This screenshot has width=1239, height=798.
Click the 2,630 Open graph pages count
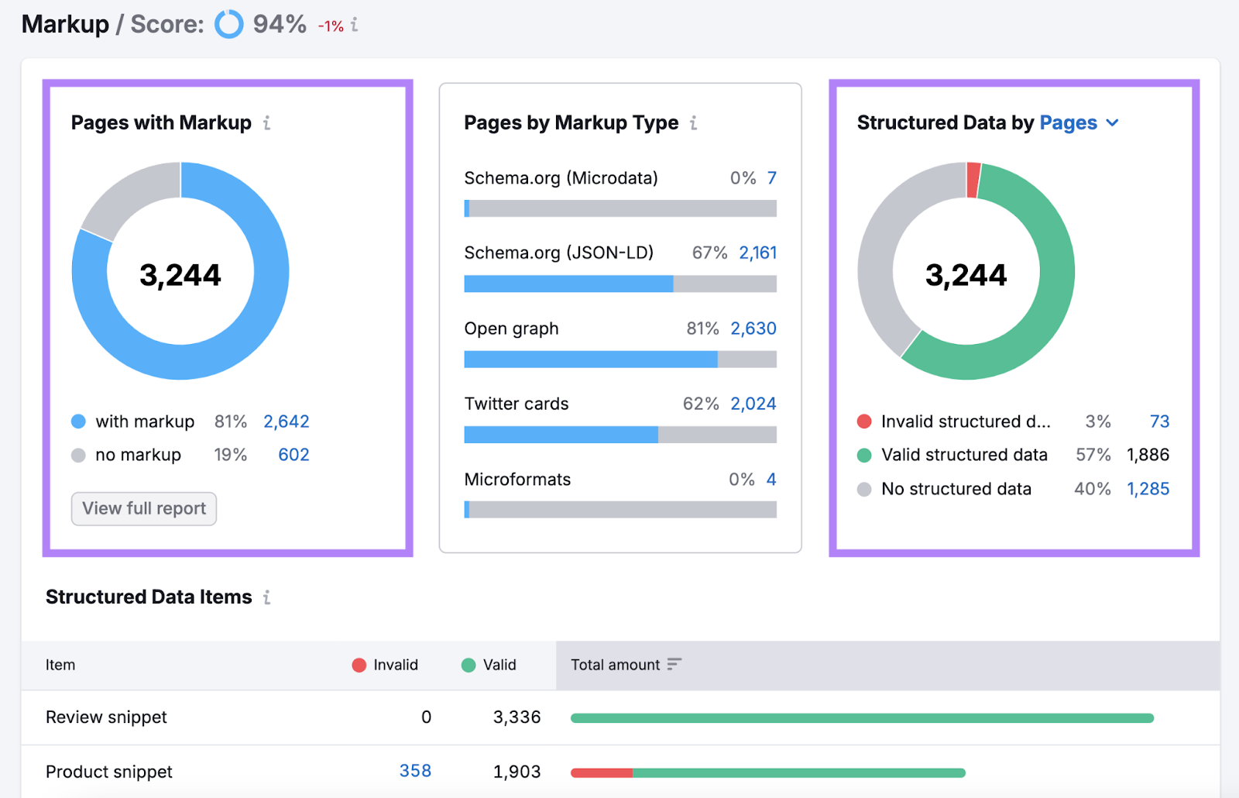(x=753, y=328)
